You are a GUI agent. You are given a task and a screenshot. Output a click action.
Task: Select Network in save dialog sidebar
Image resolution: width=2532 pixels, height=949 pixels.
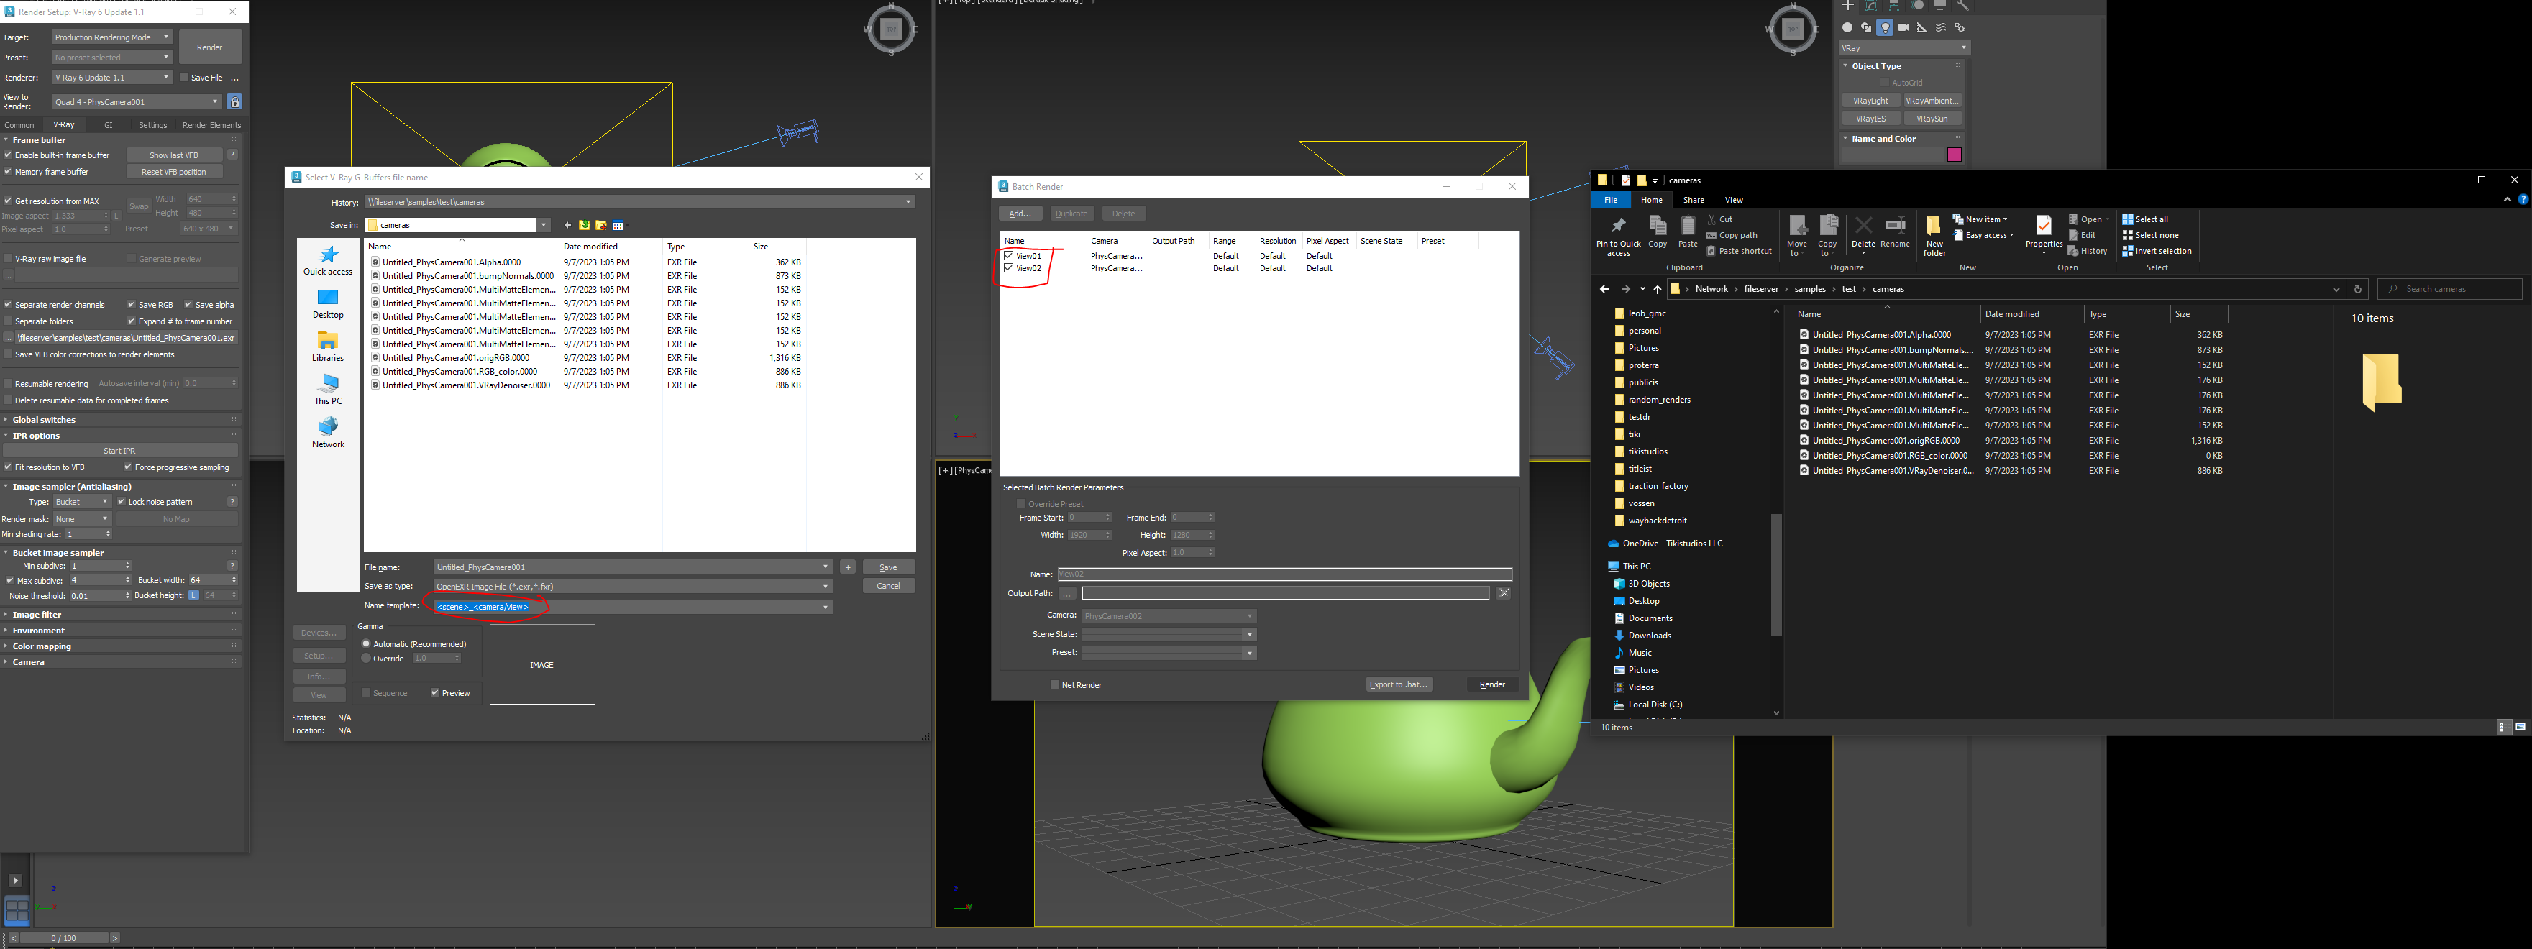[x=327, y=432]
